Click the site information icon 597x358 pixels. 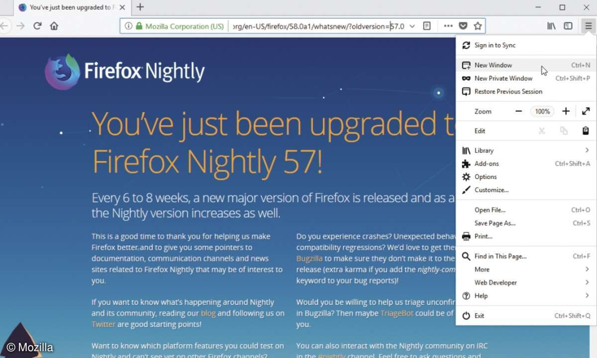[x=128, y=26]
